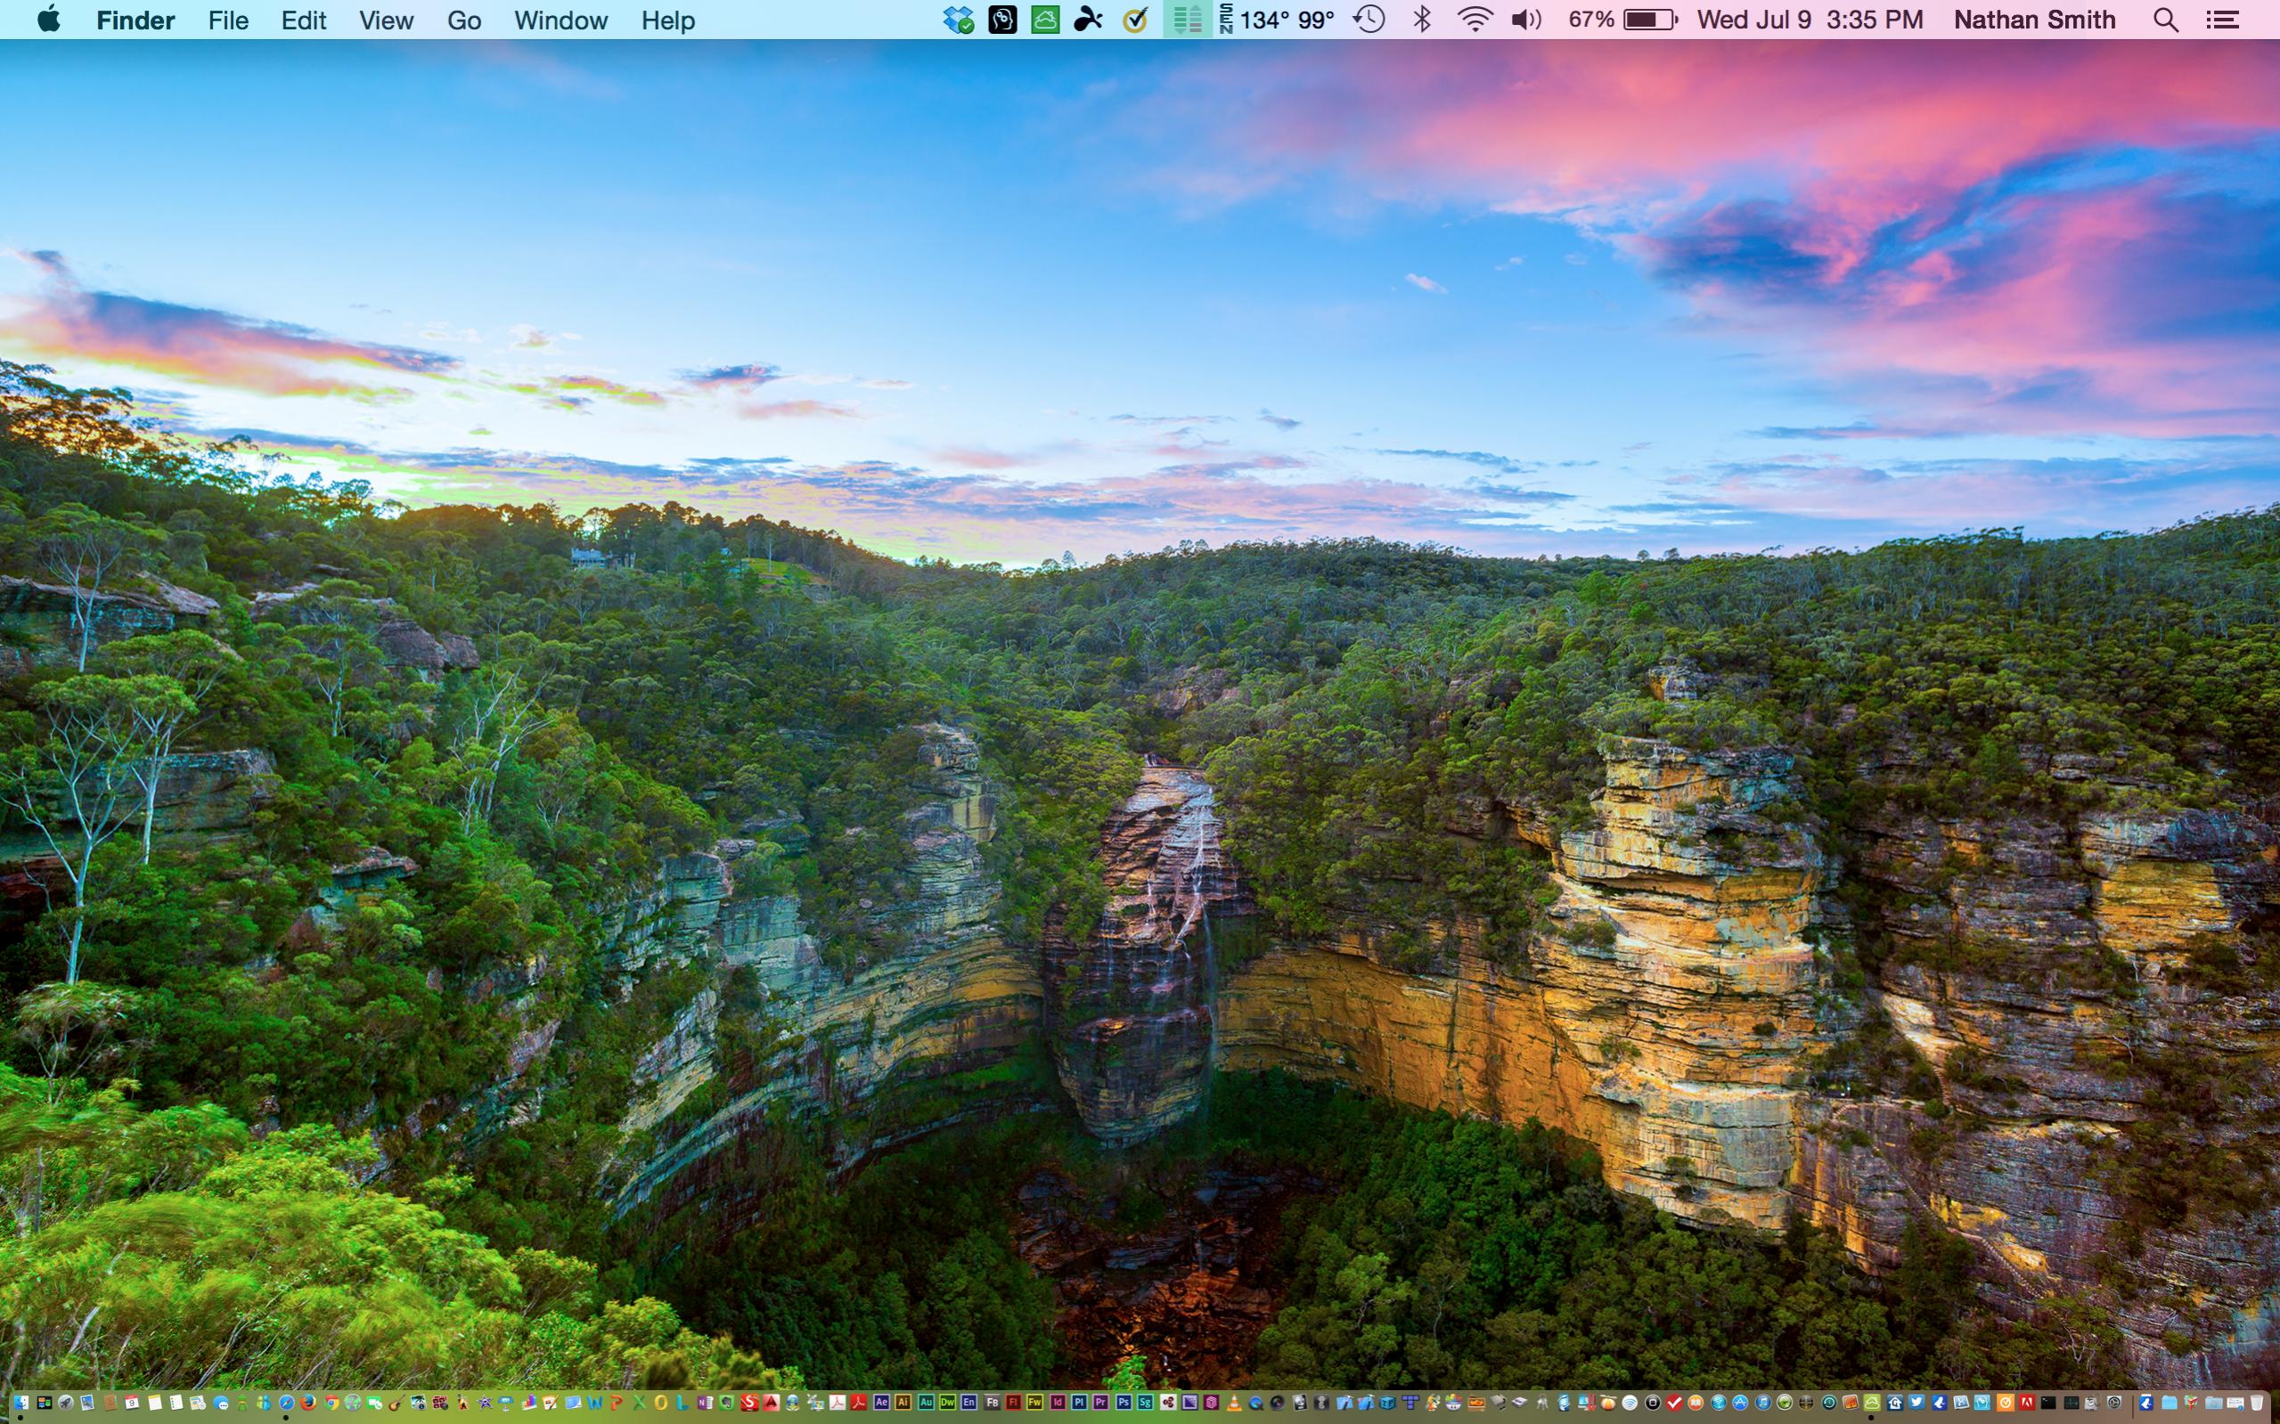Screen dimensions: 2280x1424
Task: Open the Nathan Smith user menu
Action: pos(2034,20)
